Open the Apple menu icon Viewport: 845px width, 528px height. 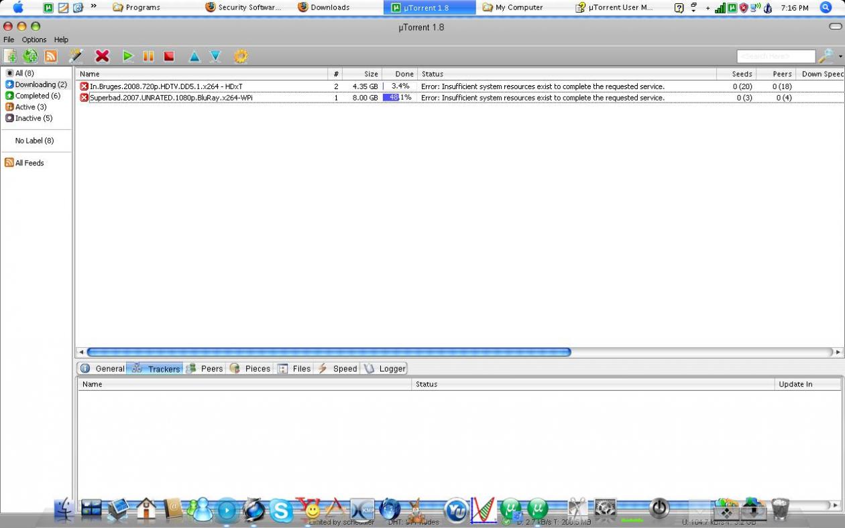[18, 7]
